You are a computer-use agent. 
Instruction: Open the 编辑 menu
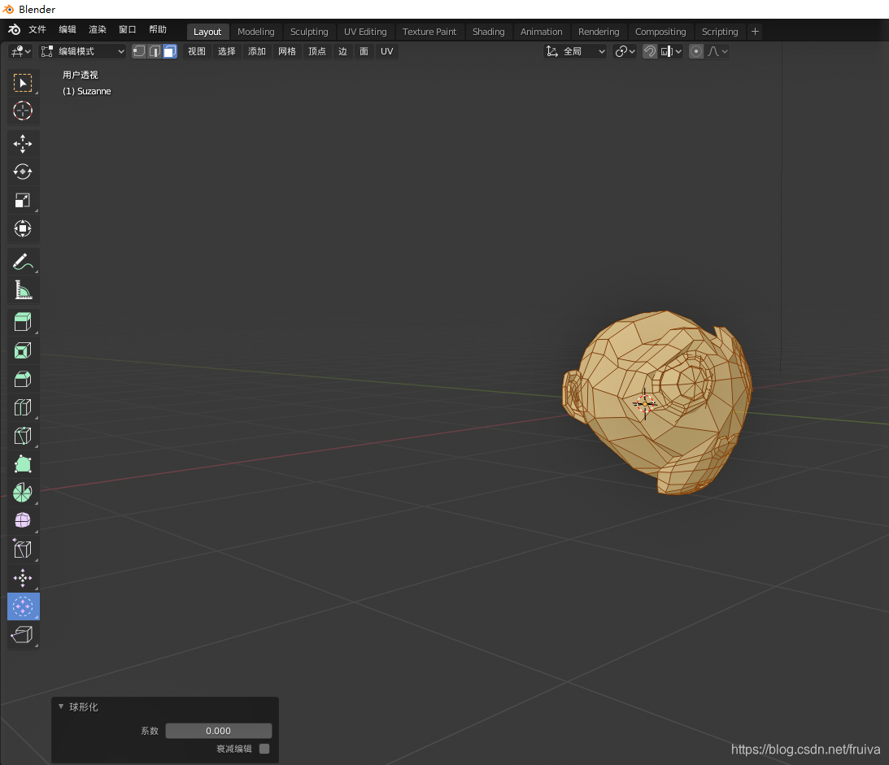[x=68, y=30]
